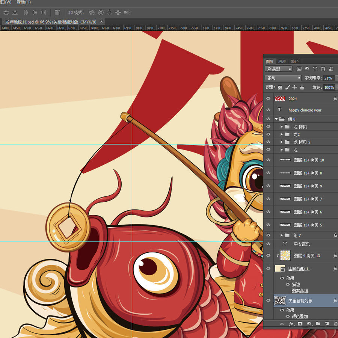This screenshot has height=338, width=338.
Task: Distribute layers by horizontal centers
Action: pyautogui.click(x=35, y=12)
